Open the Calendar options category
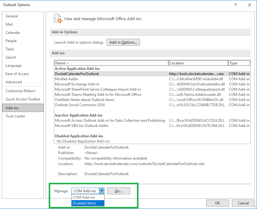The image size is (257, 209). click(x=23, y=33)
